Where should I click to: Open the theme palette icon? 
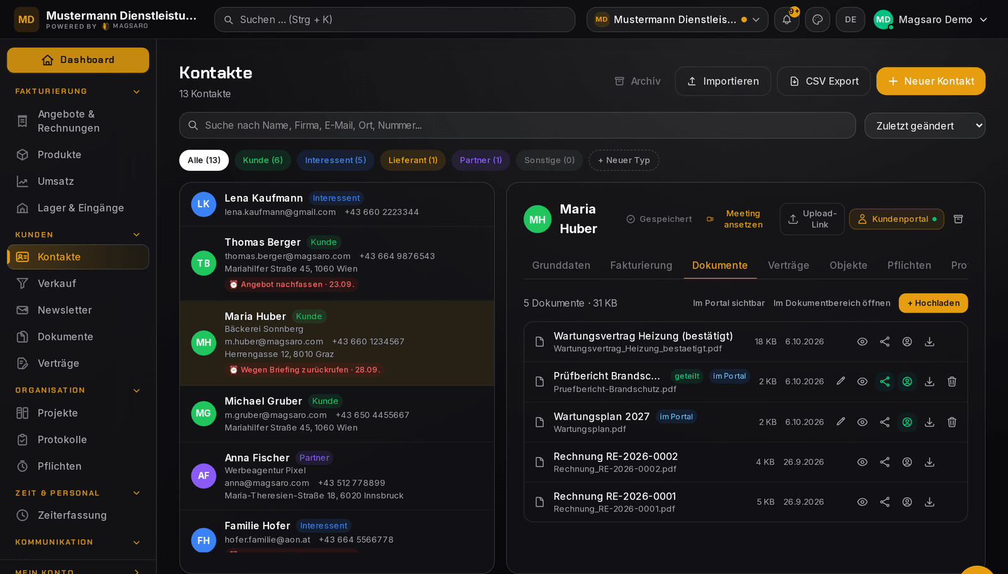(x=818, y=20)
